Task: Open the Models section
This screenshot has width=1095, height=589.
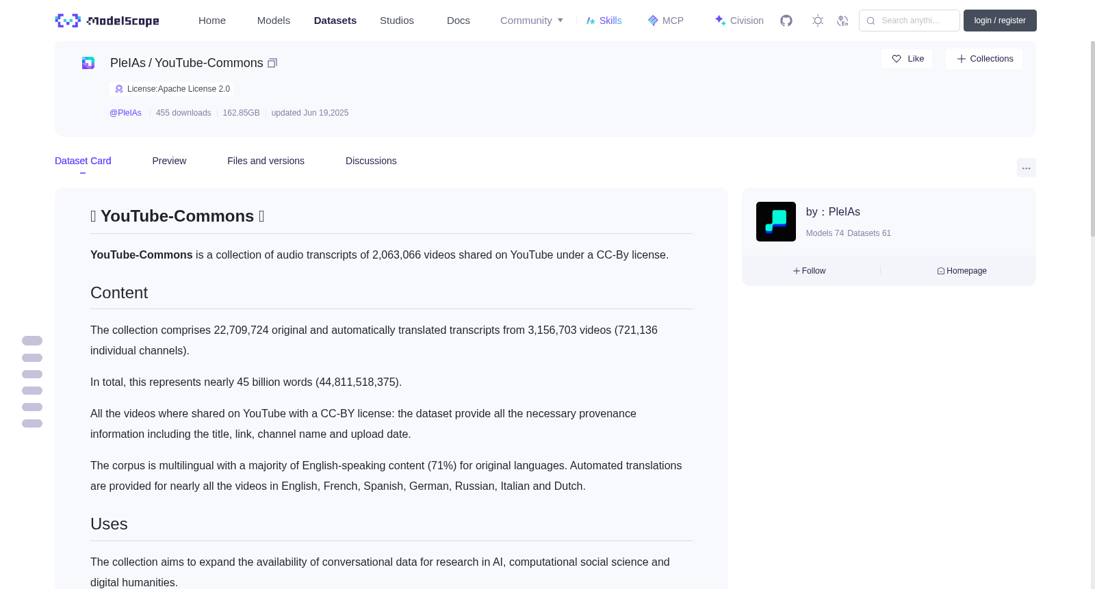Action: (274, 21)
